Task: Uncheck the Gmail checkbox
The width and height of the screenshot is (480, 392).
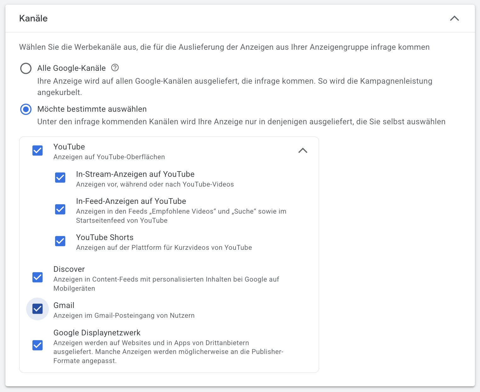Action: tap(38, 309)
